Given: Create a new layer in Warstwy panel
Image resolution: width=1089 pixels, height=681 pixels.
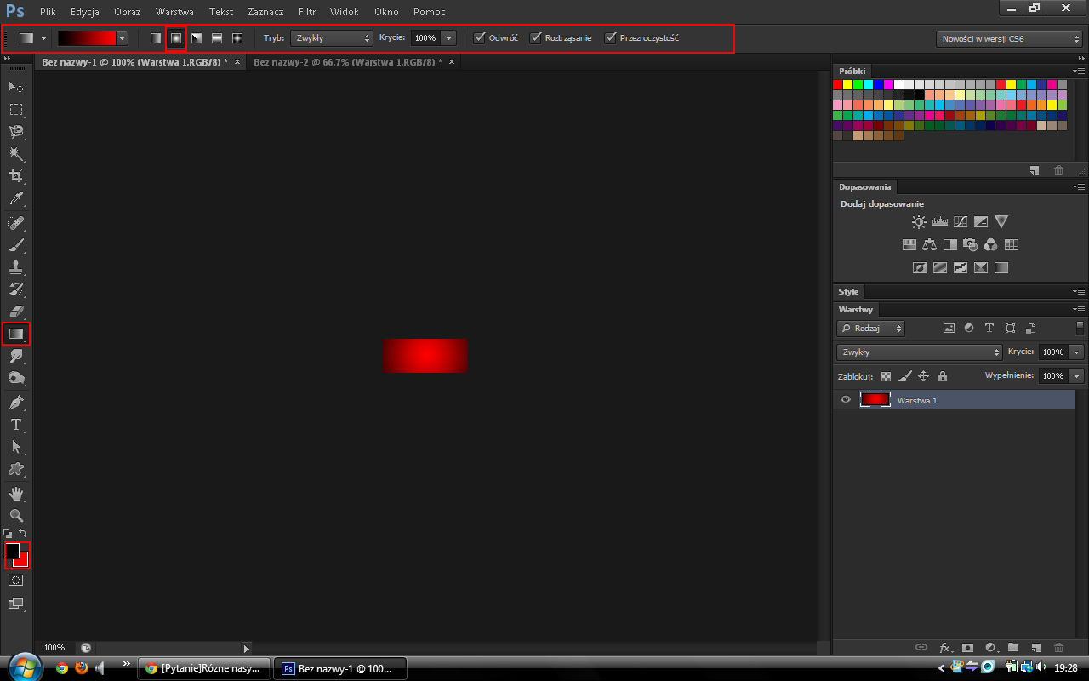Looking at the screenshot, I should tap(1035, 648).
